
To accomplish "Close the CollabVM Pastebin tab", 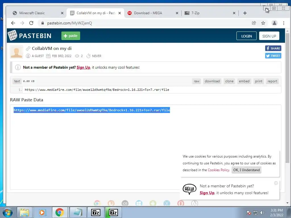I will point(120,13).
